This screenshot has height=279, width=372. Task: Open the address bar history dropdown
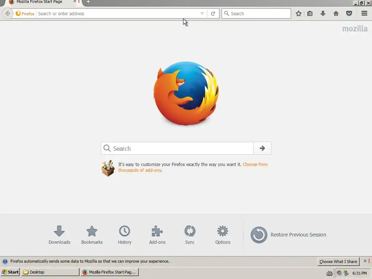click(x=202, y=13)
